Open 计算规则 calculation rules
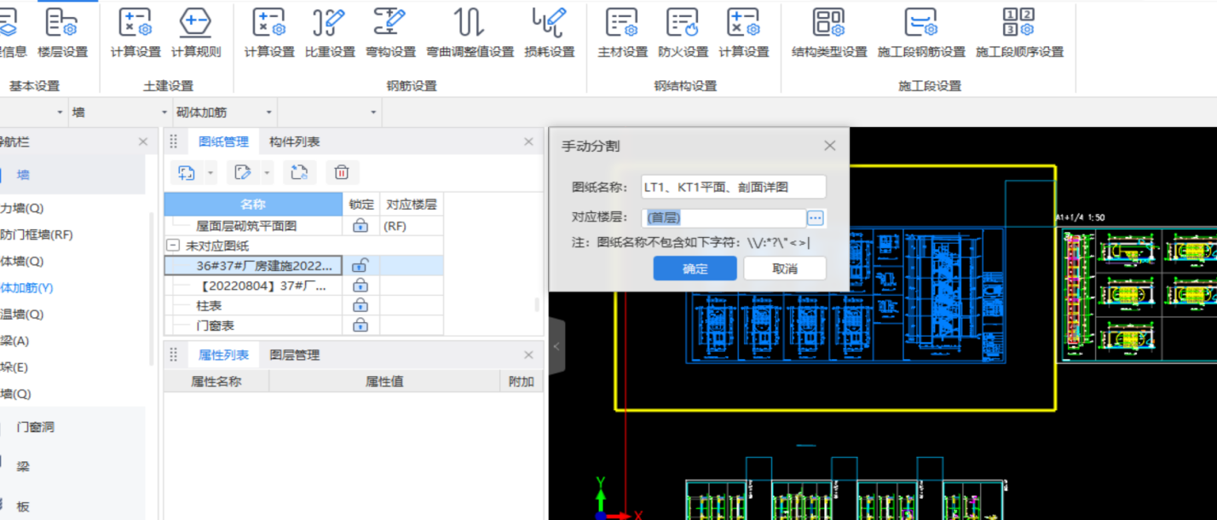Viewport: 1217px width, 520px height. coord(196,32)
